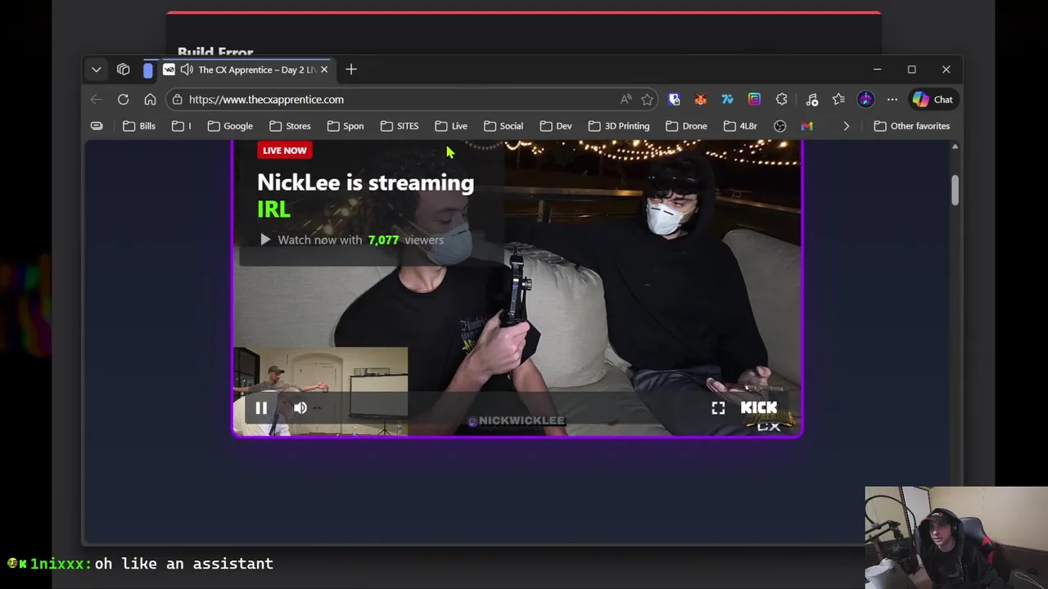Open the Bitwarden shield extension
The image size is (1048, 589).
(674, 100)
